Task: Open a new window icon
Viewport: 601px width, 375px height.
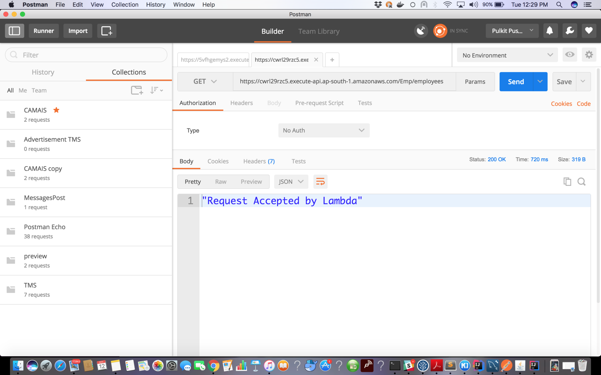Action: point(107,31)
